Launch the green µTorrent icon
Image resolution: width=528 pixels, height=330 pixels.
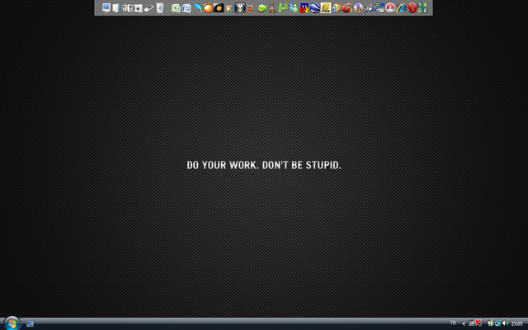(x=283, y=7)
